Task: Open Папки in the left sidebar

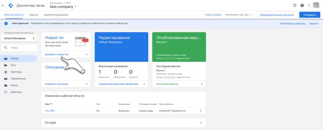Action: point(15,85)
